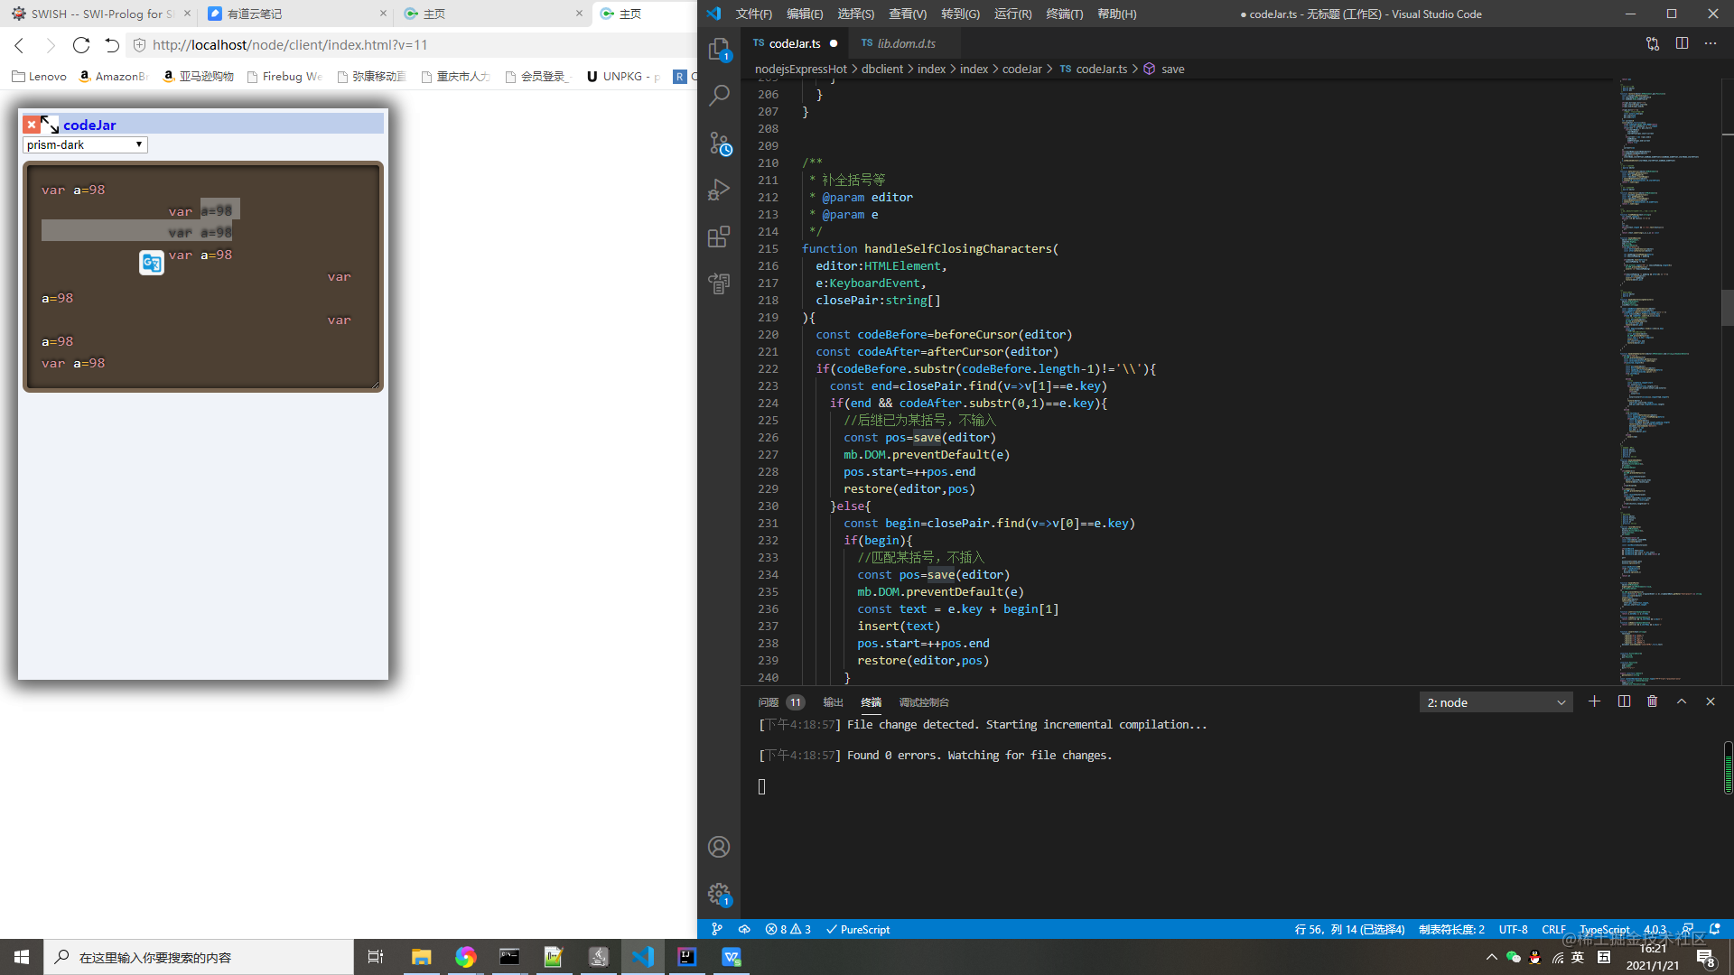Click CRLF line ending in status bar
1734x975 pixels.
(x=1553, y=929)
